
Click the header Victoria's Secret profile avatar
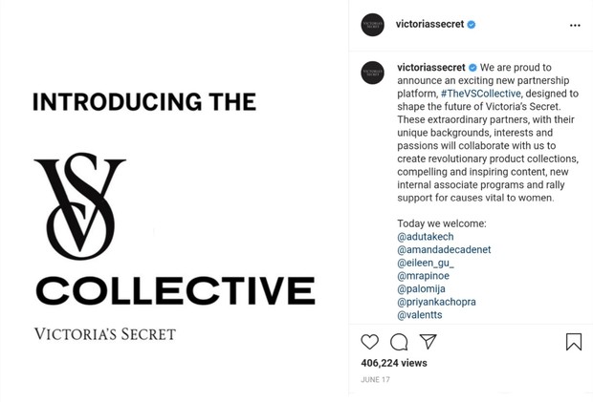[x=373, y=25]
